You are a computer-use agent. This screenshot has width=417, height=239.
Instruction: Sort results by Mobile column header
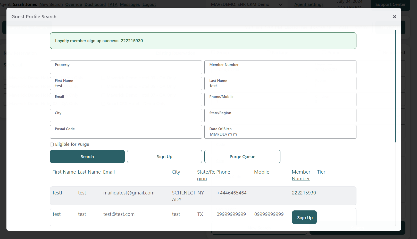click(262, 172)
